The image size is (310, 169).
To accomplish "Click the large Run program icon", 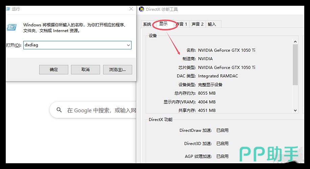I will click(12, 27).
